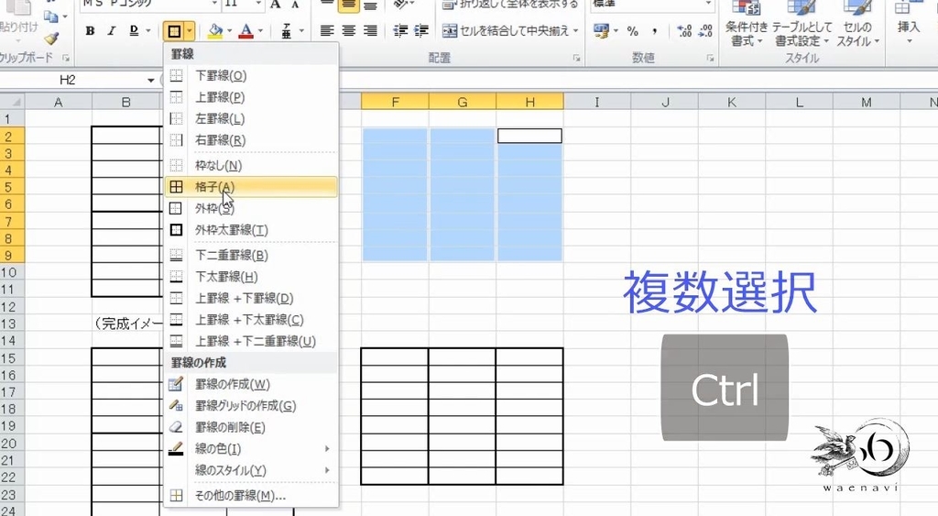This screenshot has width=938, height=516.
Task: Click the Name Box showing H2
Action: pyautogui.click(x=68, y=81)
